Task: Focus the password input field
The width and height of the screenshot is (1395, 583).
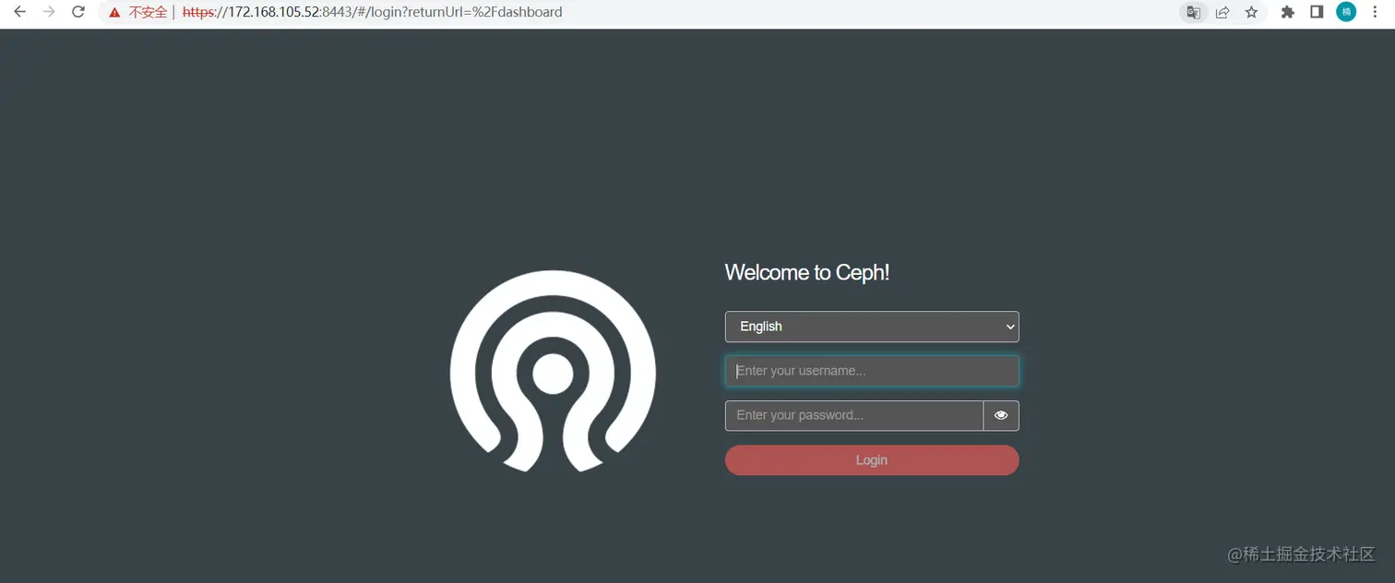Action: click(854, 416)
